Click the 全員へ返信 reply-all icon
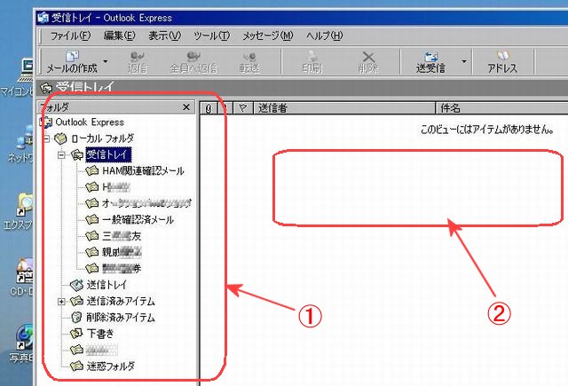Screen dimensions: 568x386 pos(193,62)
